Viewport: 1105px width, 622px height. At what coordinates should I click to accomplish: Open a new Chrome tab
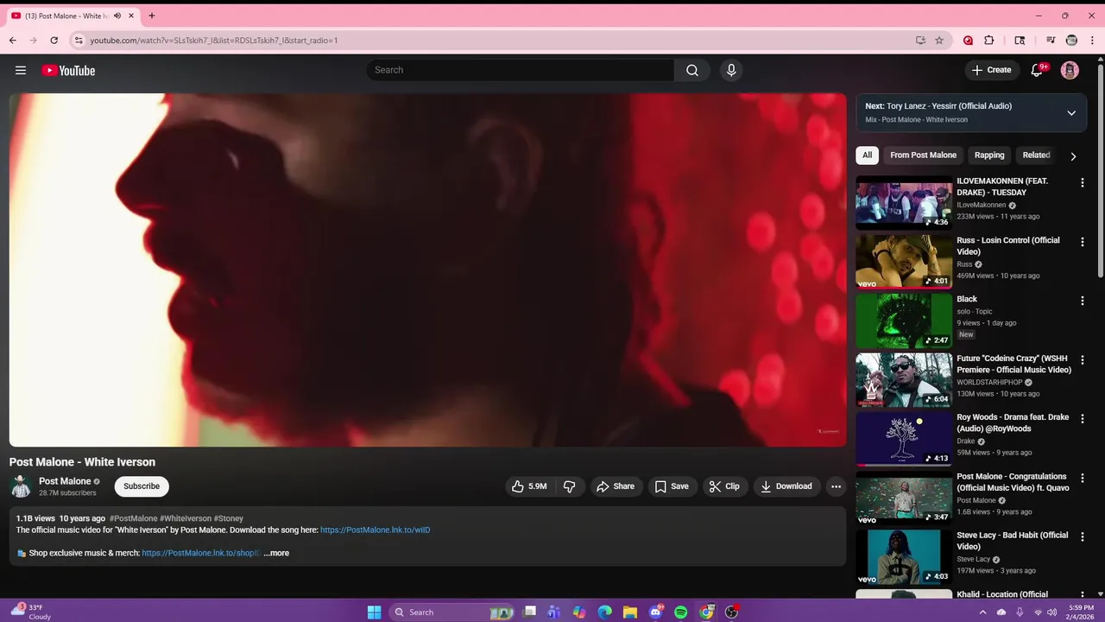pyautogui.click(x=152, y=16)
